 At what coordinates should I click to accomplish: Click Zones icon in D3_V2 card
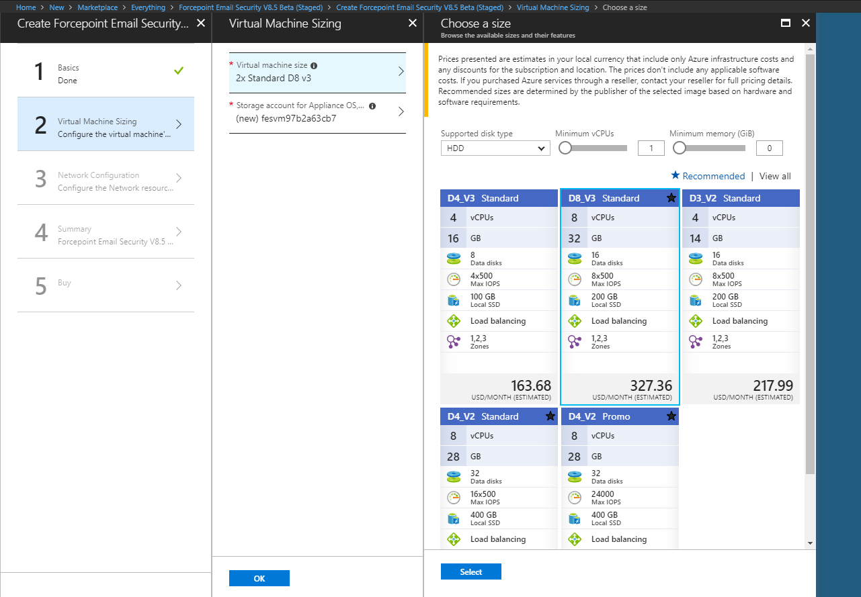pyautogui.click(x=695, y=342)
